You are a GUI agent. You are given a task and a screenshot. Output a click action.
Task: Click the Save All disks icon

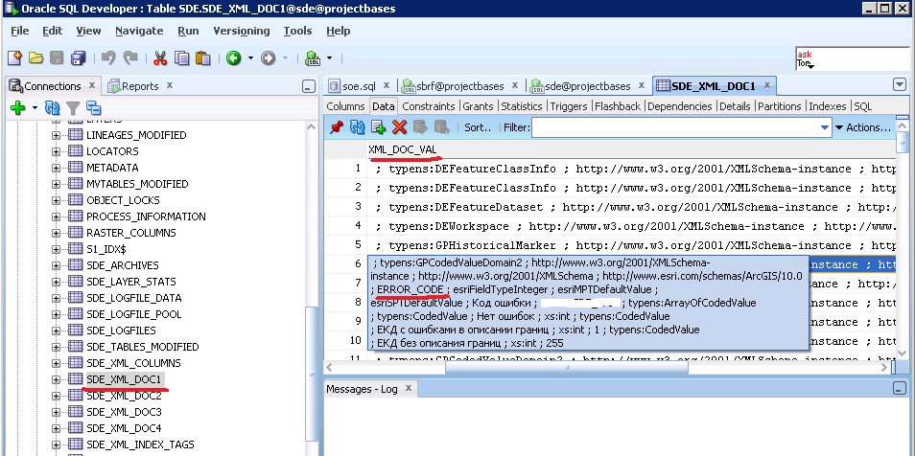pos(78,57)
